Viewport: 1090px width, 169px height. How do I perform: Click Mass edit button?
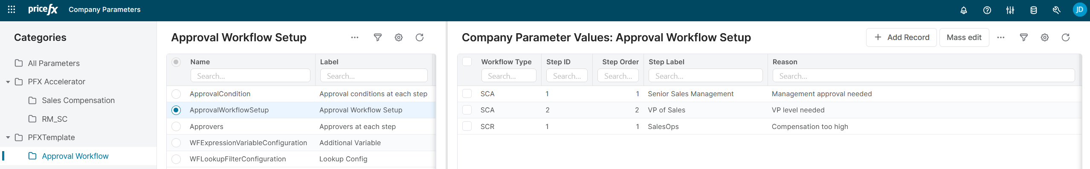964,37
